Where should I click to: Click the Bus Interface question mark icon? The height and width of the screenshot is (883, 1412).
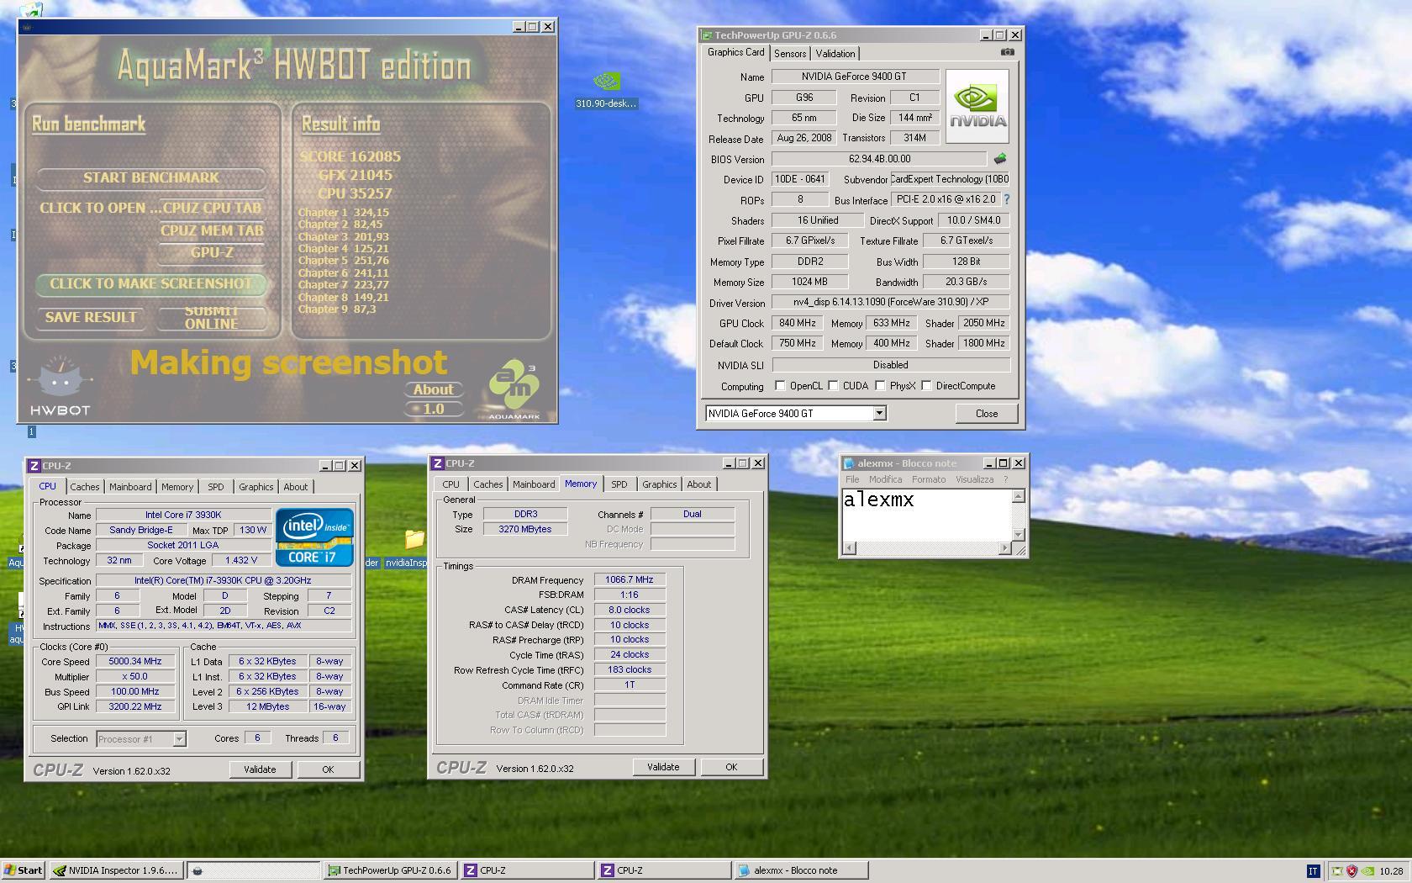coord(1006,199)
